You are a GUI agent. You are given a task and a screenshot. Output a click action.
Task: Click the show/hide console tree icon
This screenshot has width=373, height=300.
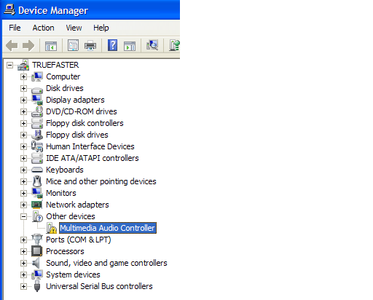click(x=51, y=46)
